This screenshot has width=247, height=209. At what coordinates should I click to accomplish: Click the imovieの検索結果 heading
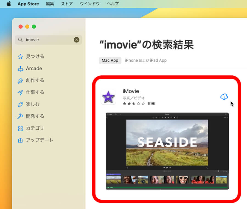point(147,45)
